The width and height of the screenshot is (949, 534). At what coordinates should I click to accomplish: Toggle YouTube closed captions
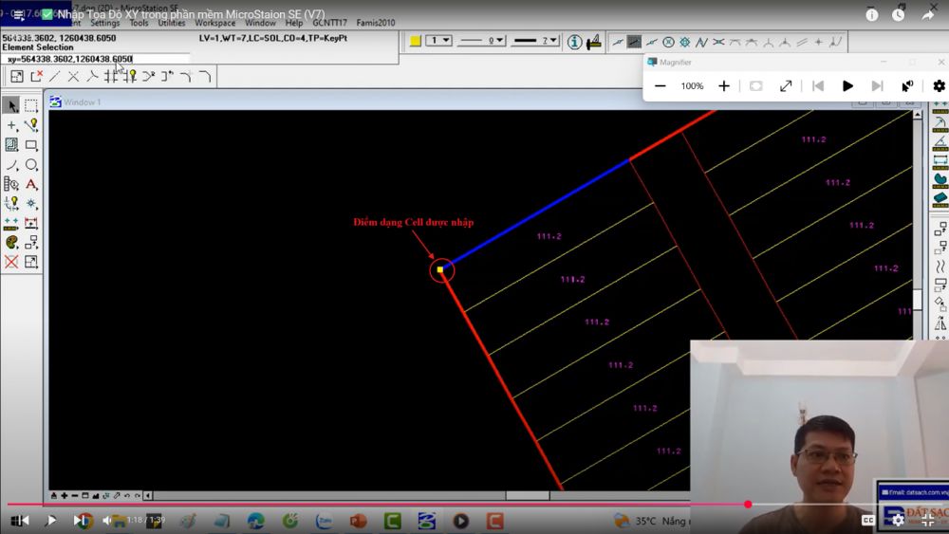point(867,521)
